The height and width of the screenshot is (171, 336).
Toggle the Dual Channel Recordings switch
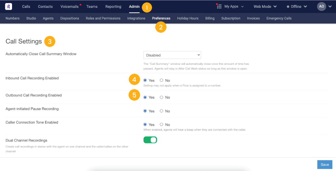pyautogui.click(x=150, y=140)
